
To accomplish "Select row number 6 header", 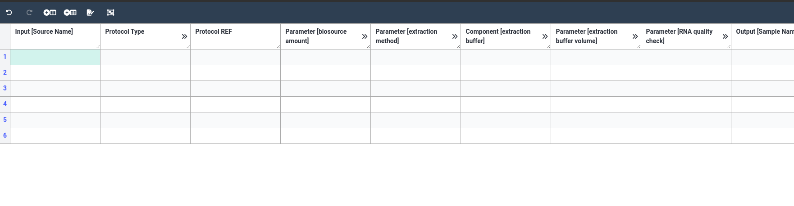I will [5, 136].
